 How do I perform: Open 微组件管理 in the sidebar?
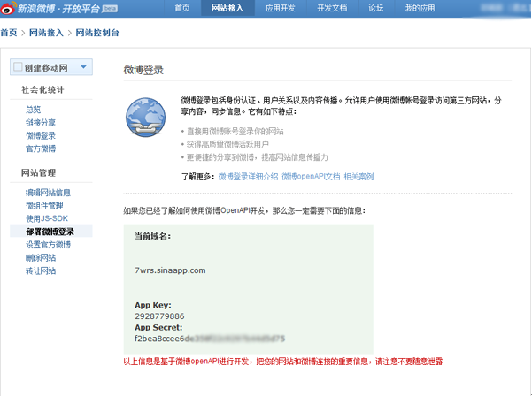(44, 206)
